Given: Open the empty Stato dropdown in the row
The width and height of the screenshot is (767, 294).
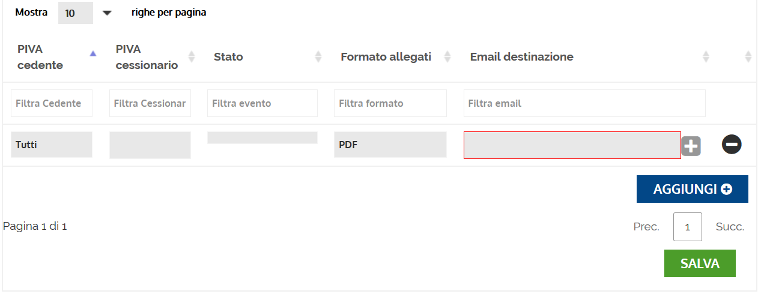Looking at the screenshot, I should coord(262,137).
